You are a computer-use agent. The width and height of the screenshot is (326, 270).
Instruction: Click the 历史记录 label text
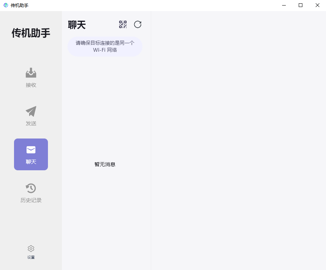(x=31, y=200)
